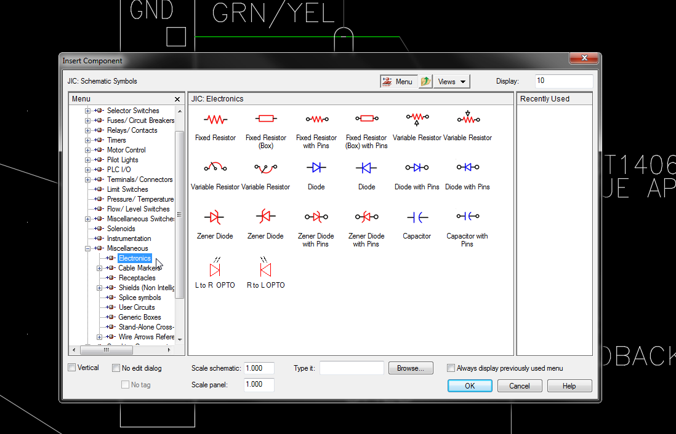Choose the Diode with Pins symbol
This screenshot has height=434, width=676.
point(417,167)
